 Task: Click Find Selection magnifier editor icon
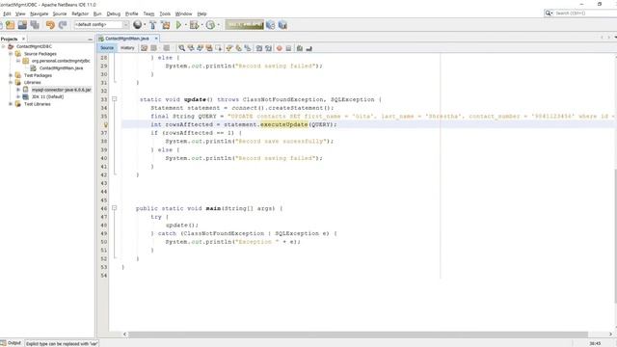pyautogui.click(x=182, y=48)
